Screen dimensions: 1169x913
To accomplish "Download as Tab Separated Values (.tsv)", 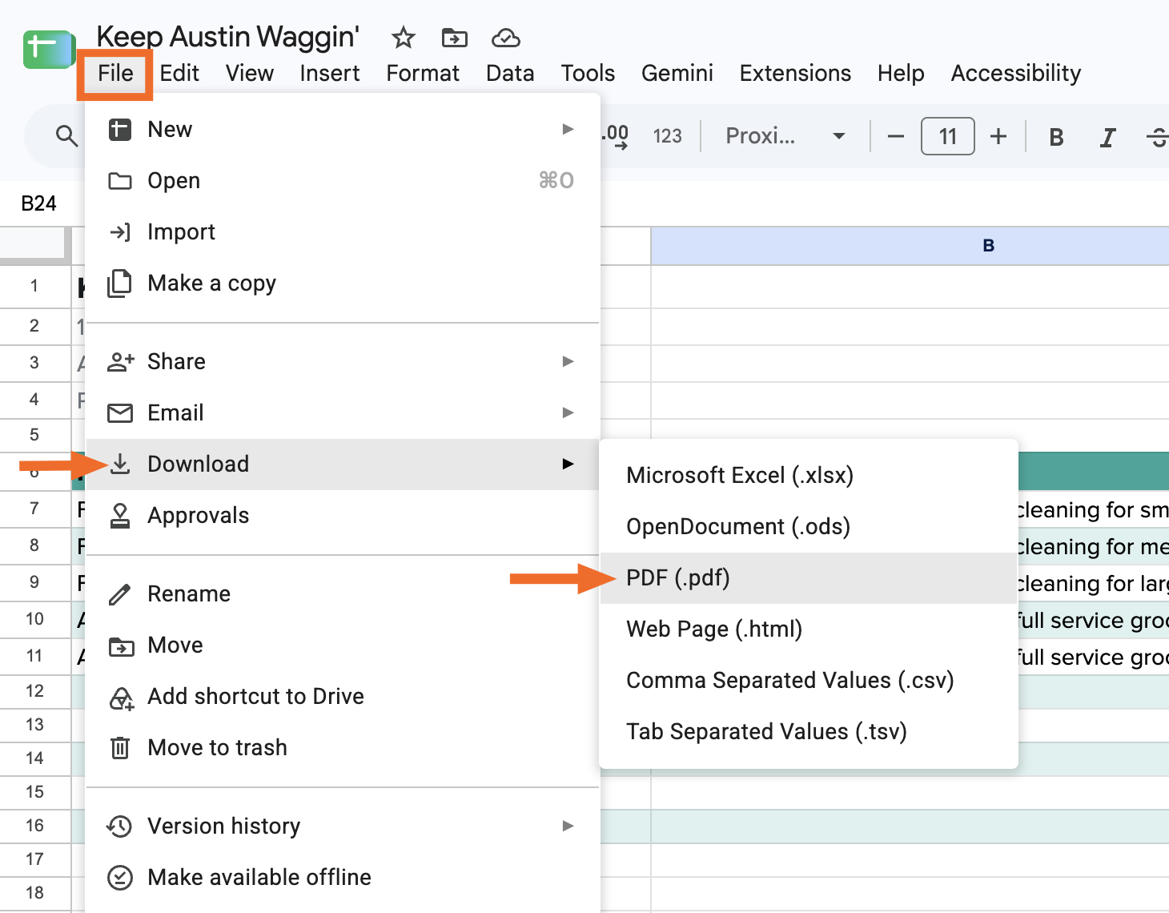I will pyautogui.click(x=809, y=732).
